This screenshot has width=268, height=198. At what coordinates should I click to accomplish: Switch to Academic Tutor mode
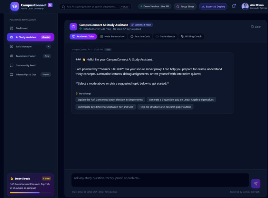(83, 36)
